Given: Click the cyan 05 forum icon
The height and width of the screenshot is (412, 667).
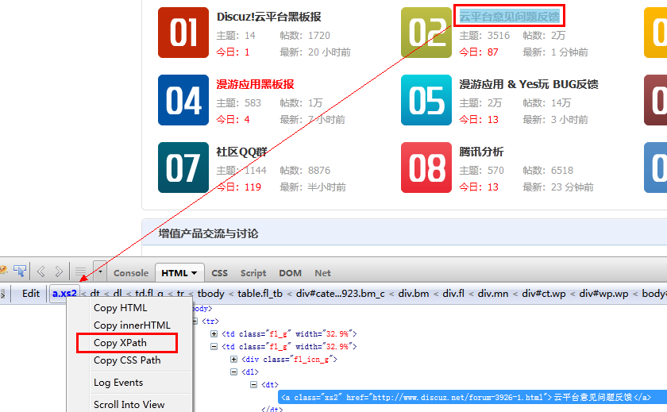Looking at the screenshot, I should (x=426, y=100).
